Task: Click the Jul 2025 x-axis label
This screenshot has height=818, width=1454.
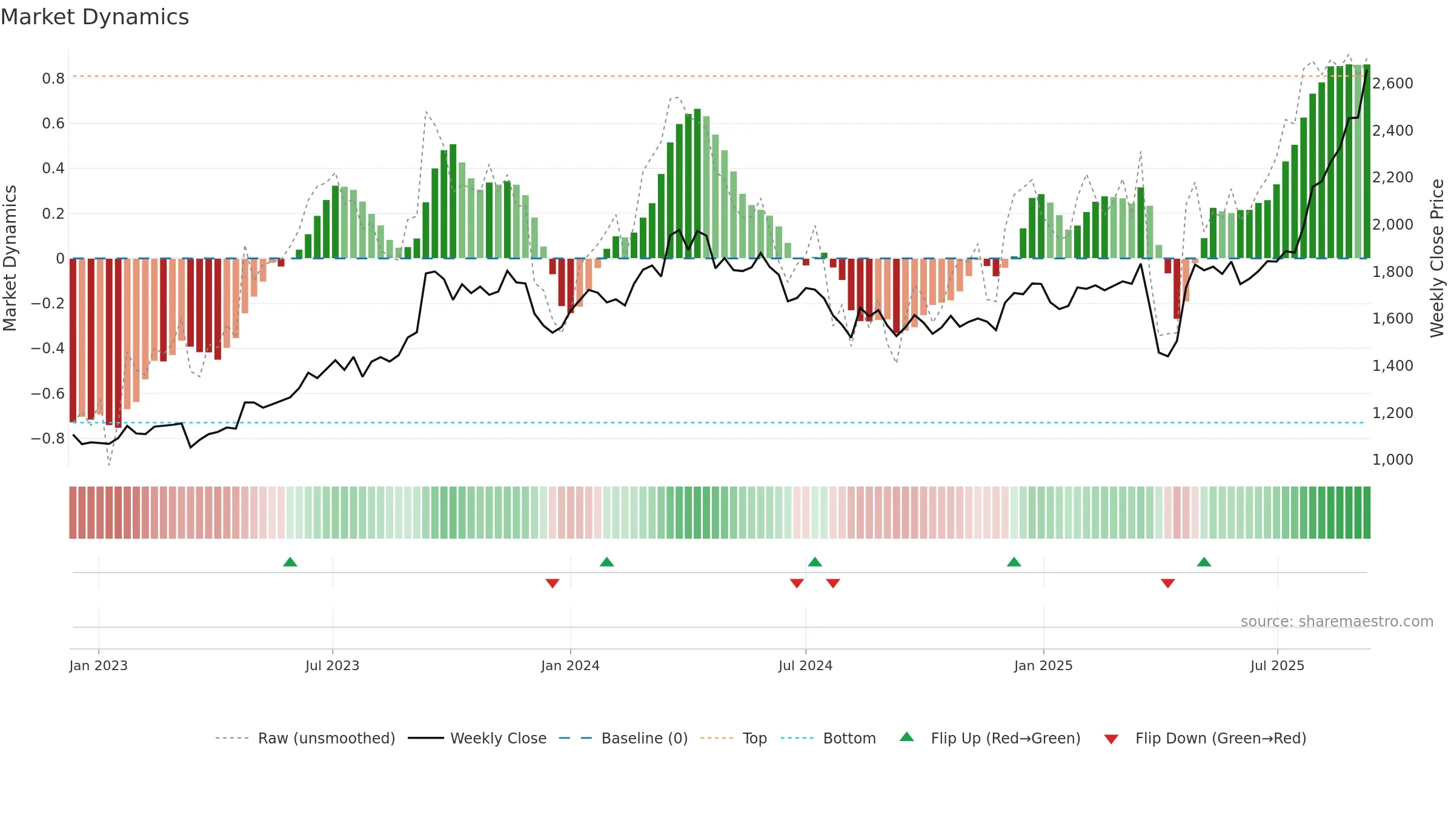Action: pos(1278,666)
